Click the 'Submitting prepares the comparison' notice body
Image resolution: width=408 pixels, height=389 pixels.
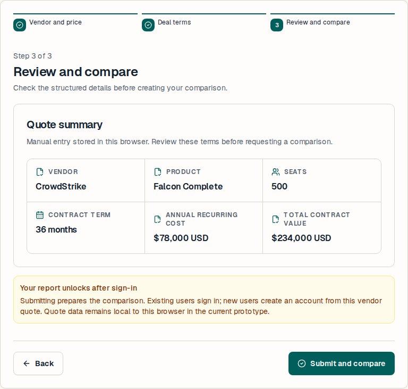[x=201, y=306]
